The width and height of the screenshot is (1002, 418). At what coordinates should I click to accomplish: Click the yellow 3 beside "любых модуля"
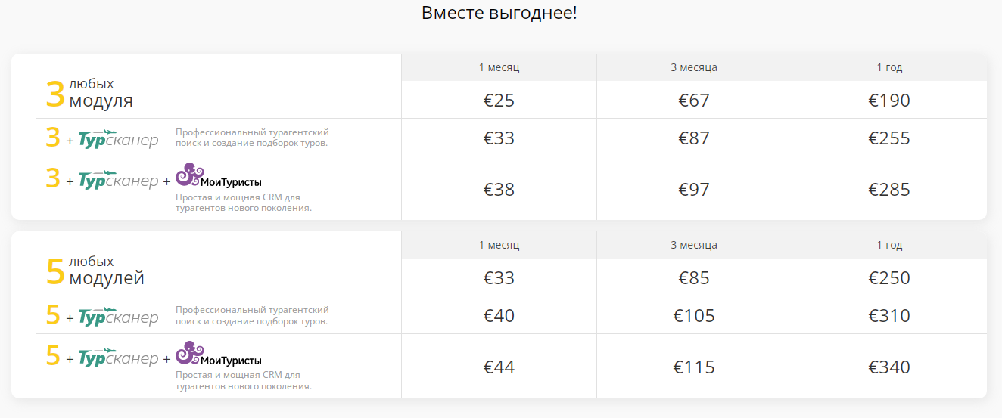tap(55, 94)
